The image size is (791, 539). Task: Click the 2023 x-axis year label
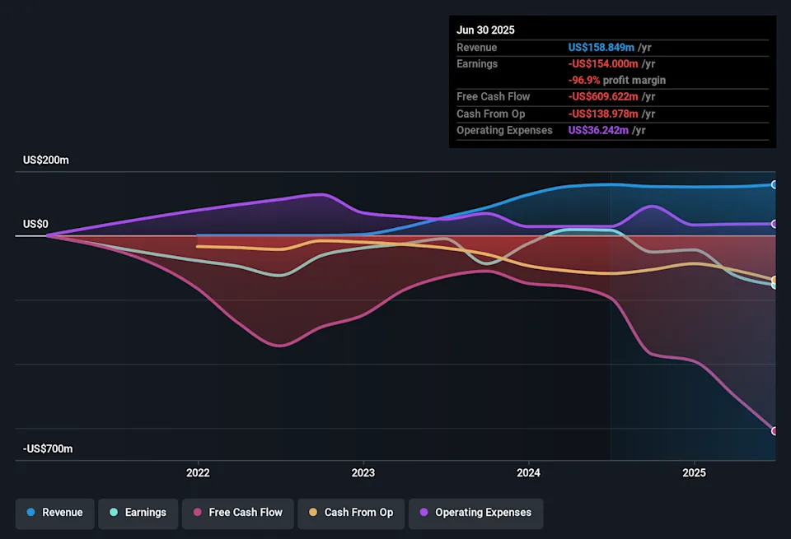363,473
